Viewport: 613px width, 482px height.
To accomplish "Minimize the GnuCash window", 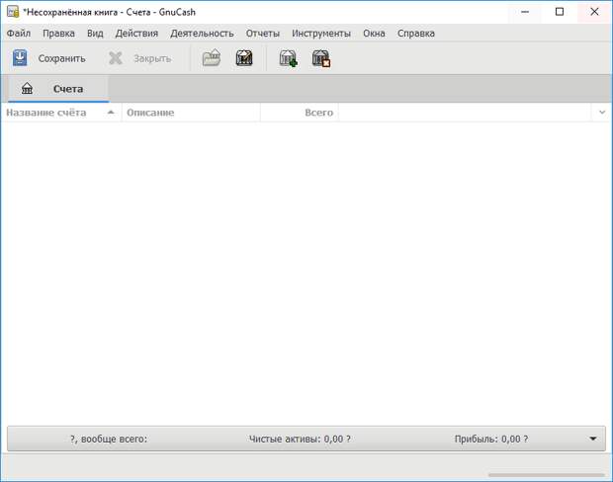I will 525,12.
